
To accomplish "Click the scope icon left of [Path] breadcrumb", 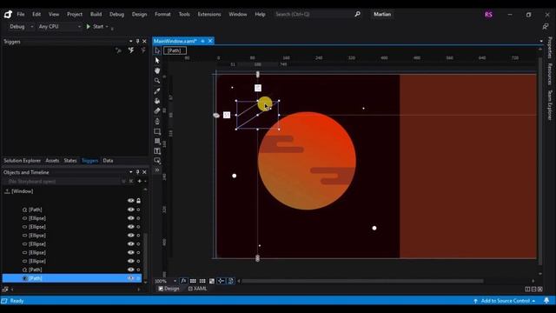I will tap(157, 50).
